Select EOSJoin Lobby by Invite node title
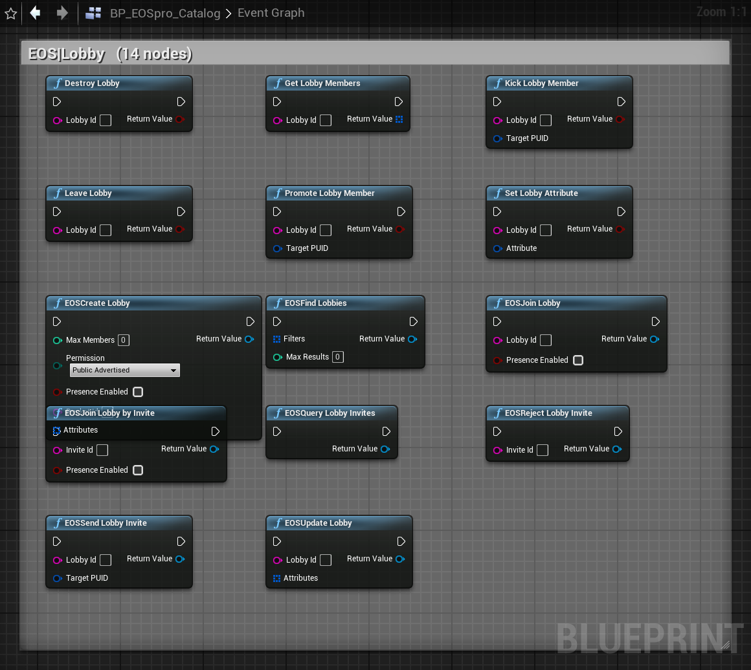The width and height of the screenshot is (751, 670). pyautogui.click(x=109, y=413)
